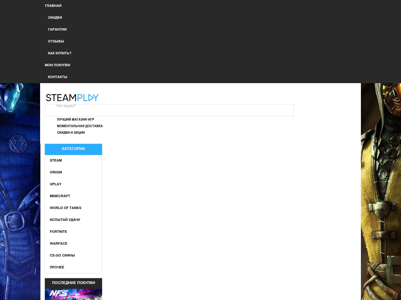Go to КОНТАКТЫ page
The image size is (401, 300).
click(57, 77)
